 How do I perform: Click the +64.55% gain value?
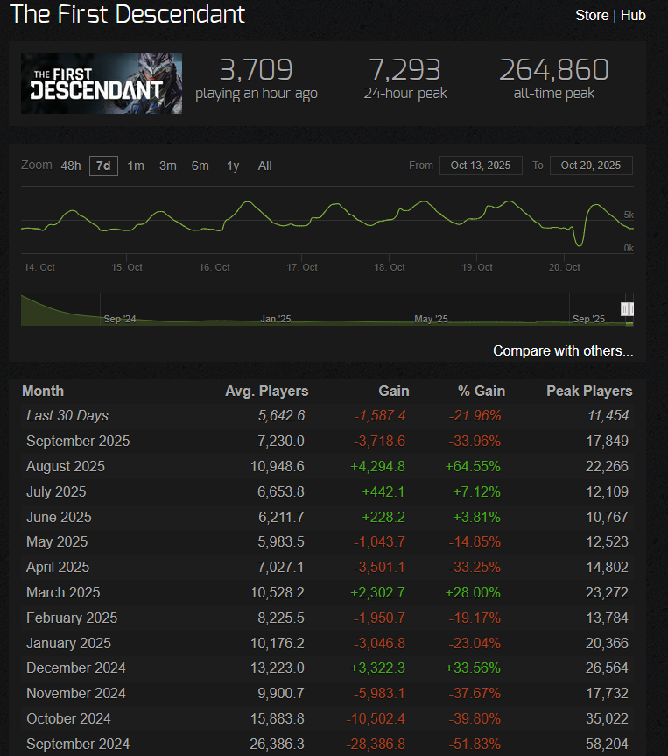[472, 466]
